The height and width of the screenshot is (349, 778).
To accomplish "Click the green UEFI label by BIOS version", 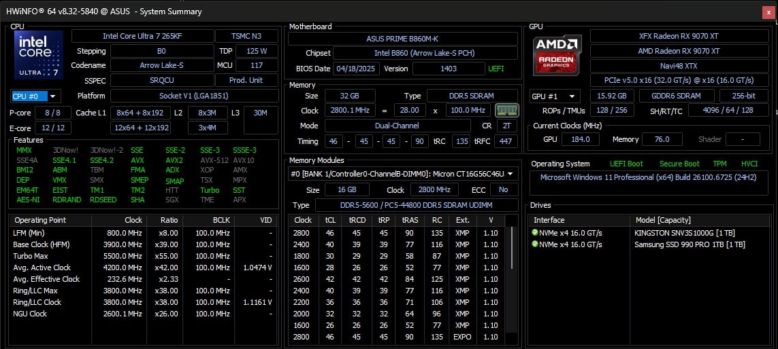I will [x=496, y=69].
